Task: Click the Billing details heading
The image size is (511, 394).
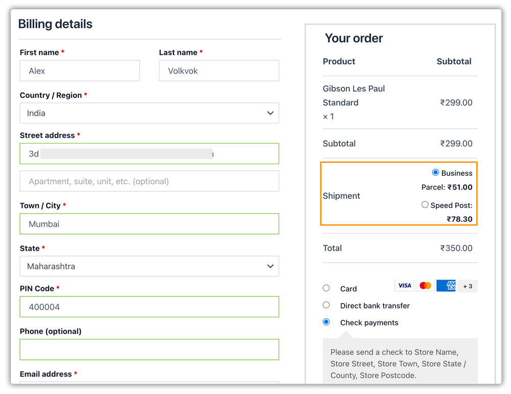Action: point(55,24)
